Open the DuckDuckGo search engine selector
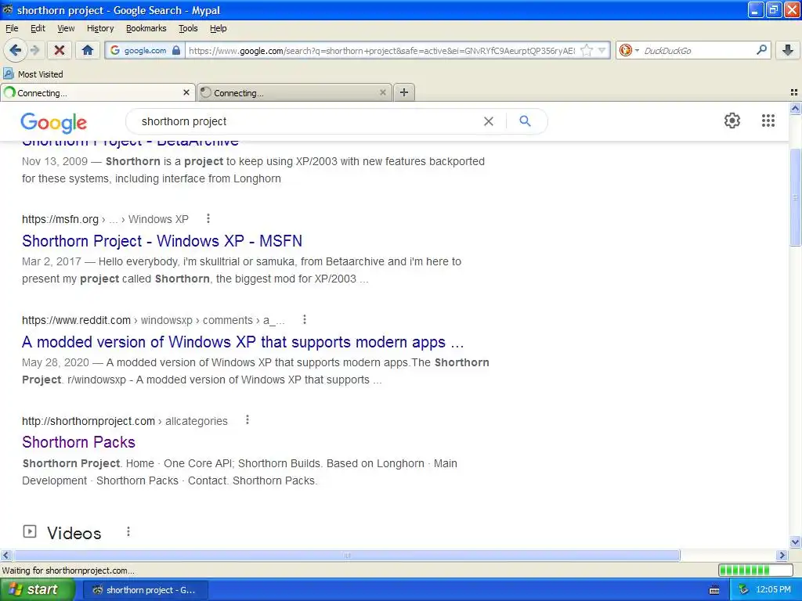Screen dimensions: 802x601 [x=629, y=50]
